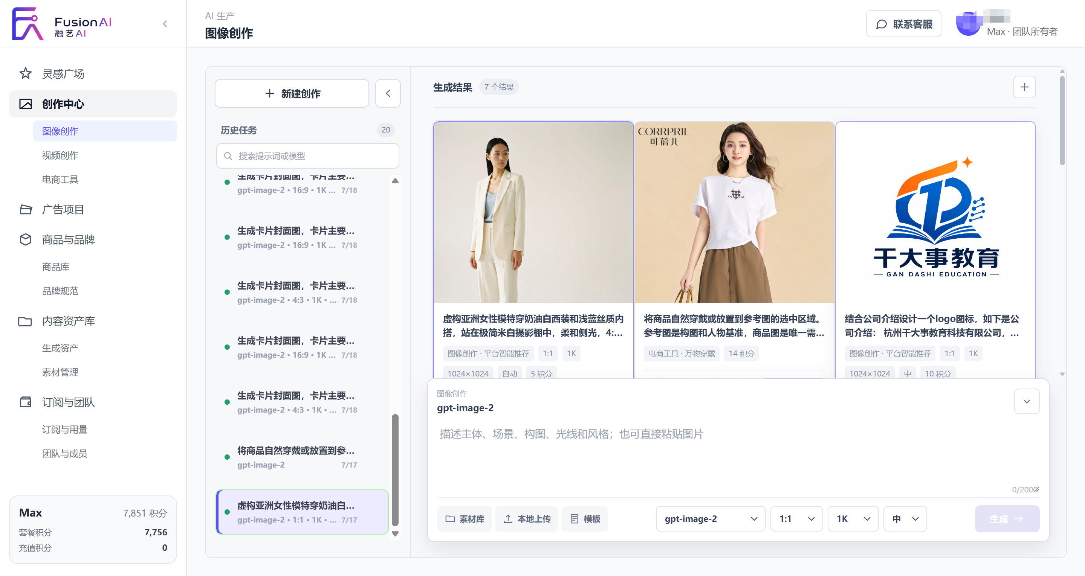
Task: Collapse the prompt panel with the chevron
Action: [x=1027, y=401]
